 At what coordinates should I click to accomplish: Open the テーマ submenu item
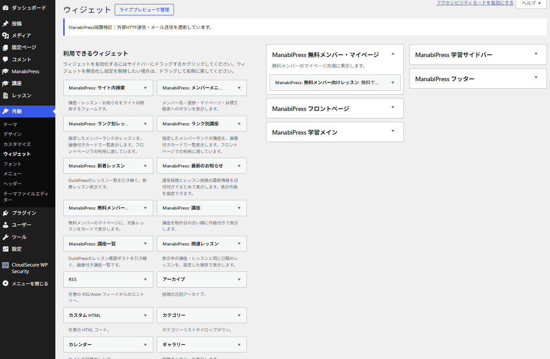[x=10, y=124]
